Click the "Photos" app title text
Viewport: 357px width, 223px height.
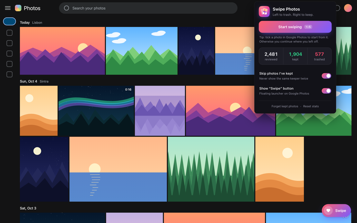pyautogui.click(x=32, y=8)
